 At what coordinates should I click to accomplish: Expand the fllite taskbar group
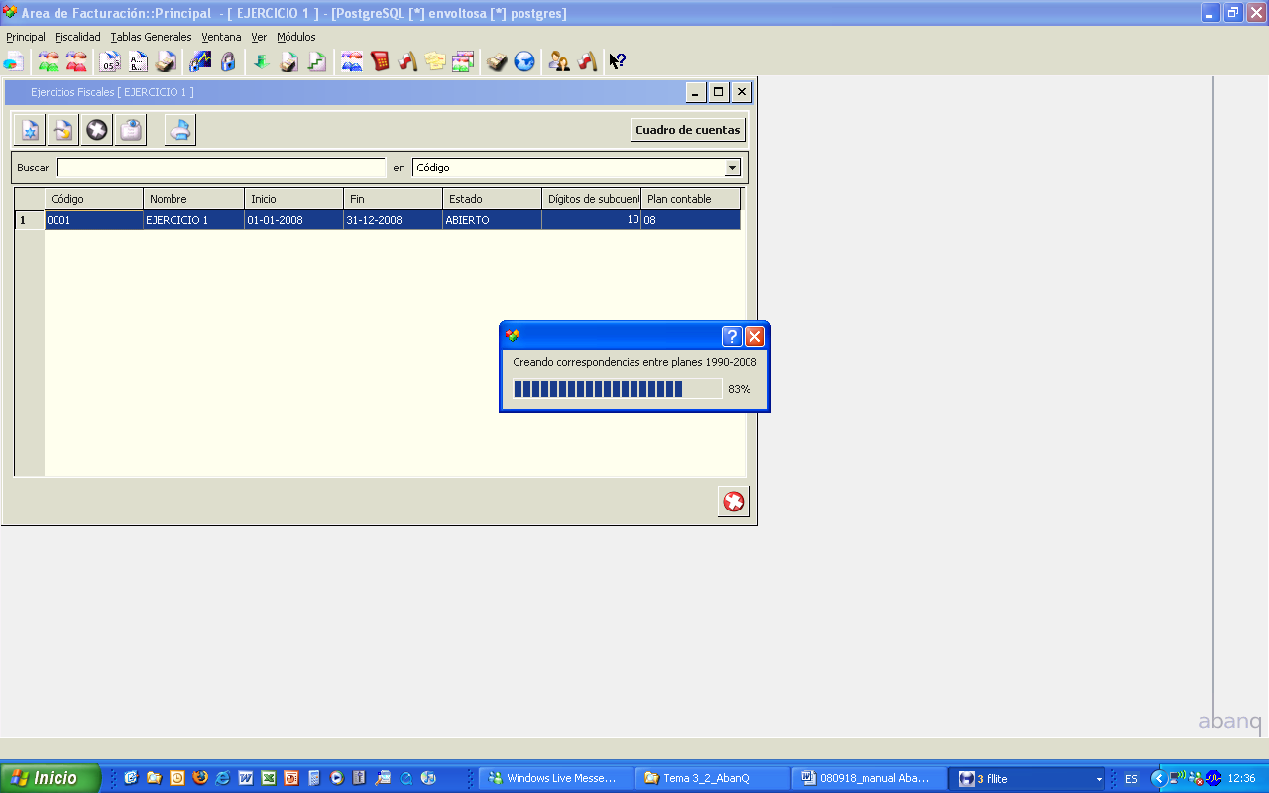(1028, 778)
